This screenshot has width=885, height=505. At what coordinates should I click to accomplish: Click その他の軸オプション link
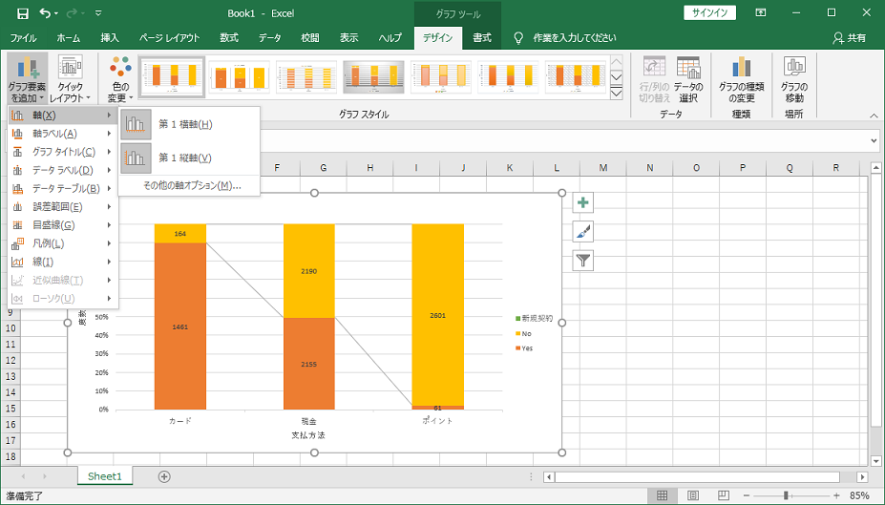coord(192,185)
